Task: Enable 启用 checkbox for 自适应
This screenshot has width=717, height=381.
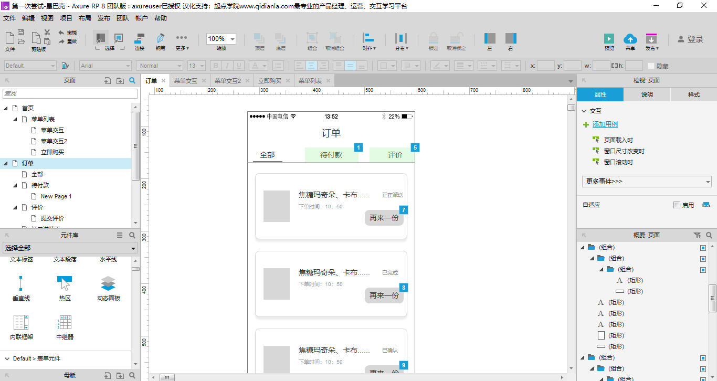Action: 677,205
